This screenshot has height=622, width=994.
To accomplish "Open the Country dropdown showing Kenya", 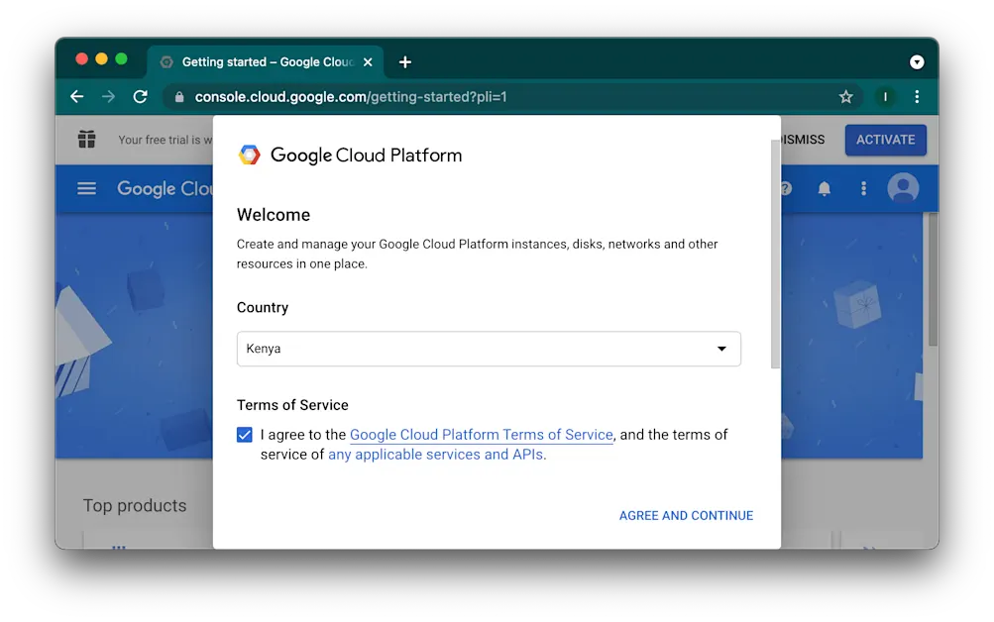I will [489, 349].
